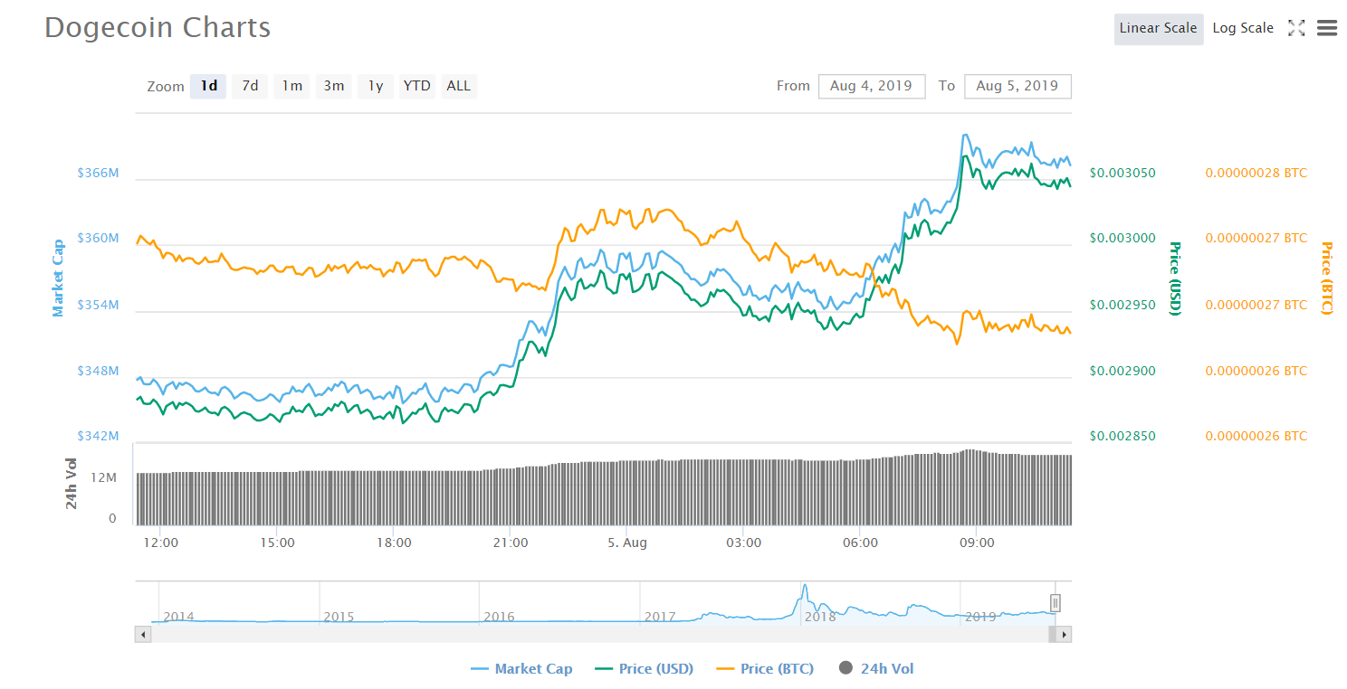The image size is (1347, 689).
Task: Toggle Price (USD) series in legend
Action: coord(645,669)
